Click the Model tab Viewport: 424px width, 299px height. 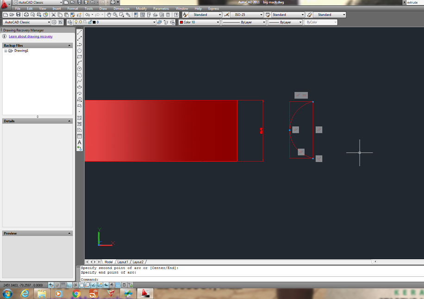(x=108, y=262)
